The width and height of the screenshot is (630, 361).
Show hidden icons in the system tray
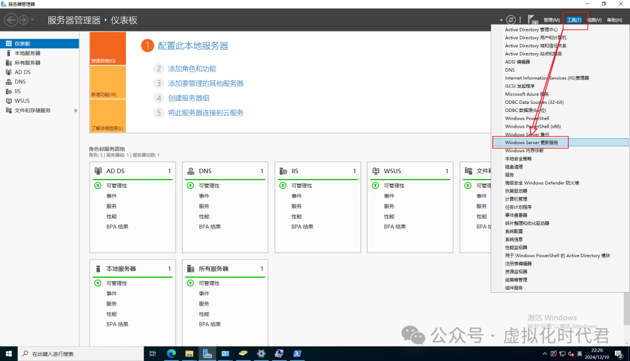544,353
